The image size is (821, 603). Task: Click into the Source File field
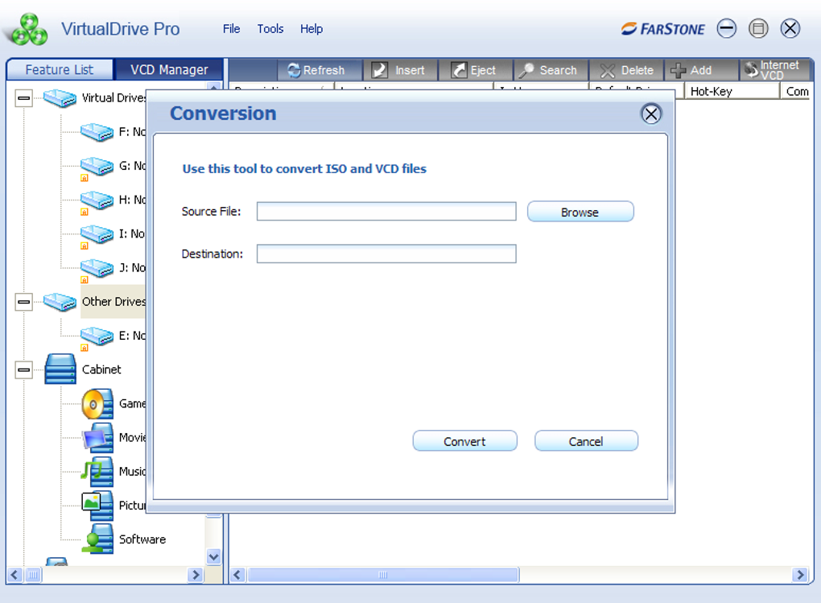tap(386, 211)
